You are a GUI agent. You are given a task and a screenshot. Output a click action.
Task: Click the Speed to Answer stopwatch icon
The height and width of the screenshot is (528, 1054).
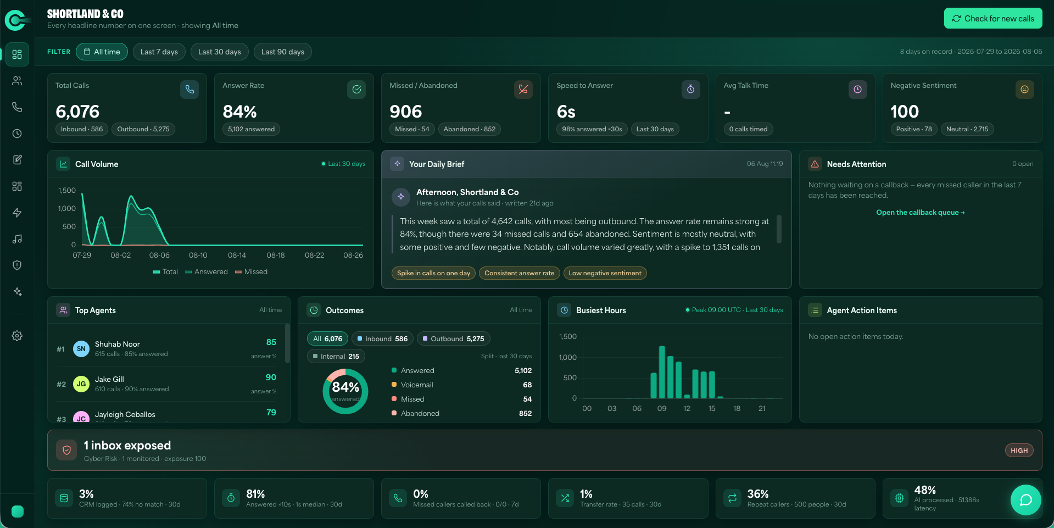(690, 90)
